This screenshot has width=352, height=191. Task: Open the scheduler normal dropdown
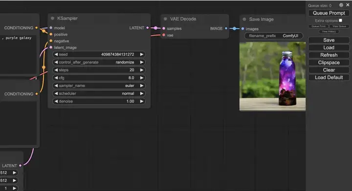[x=99, y=93]
